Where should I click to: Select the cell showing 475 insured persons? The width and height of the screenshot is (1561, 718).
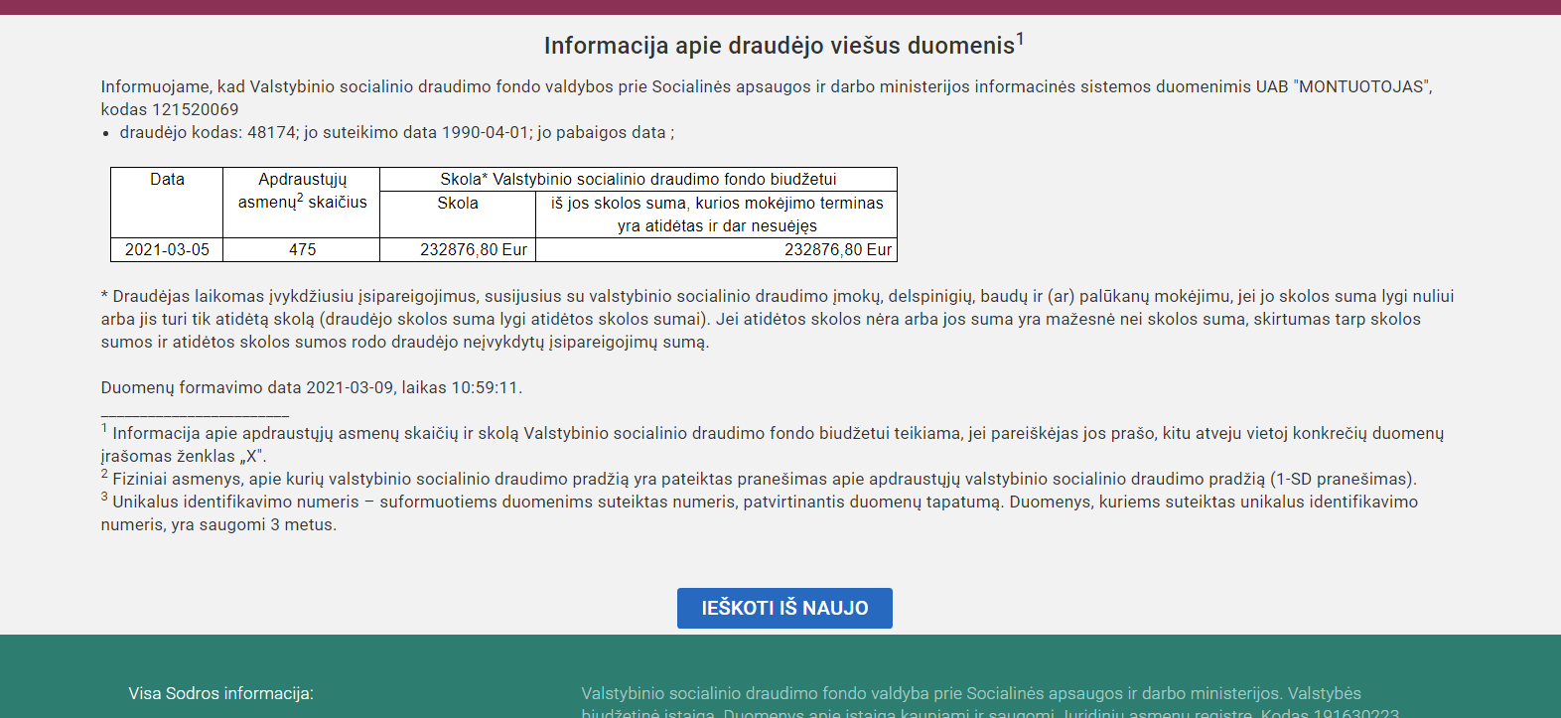(302, 250)
